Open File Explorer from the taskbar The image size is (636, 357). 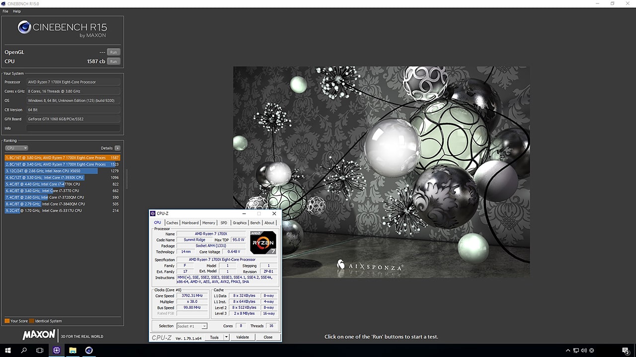[x=73, y=350]
